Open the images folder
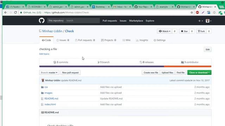 click(x=49, y=93)
